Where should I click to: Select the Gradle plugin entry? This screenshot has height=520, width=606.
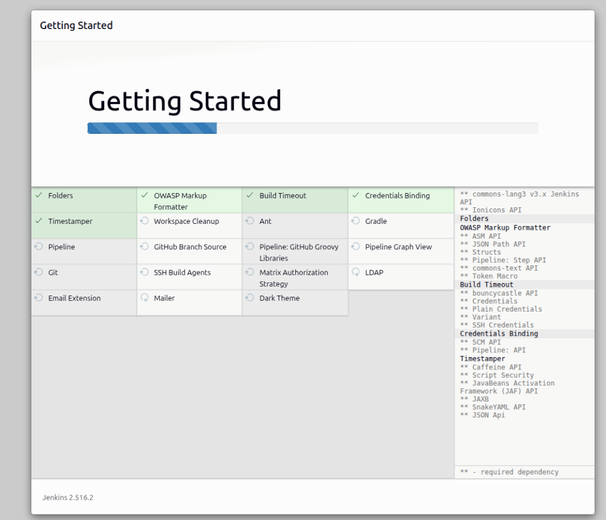(x=378, y=221)
